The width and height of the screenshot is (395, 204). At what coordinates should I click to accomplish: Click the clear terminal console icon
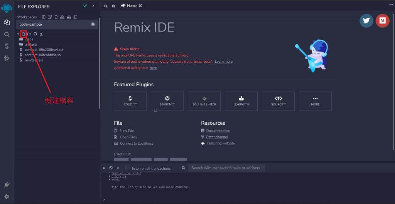111,168
